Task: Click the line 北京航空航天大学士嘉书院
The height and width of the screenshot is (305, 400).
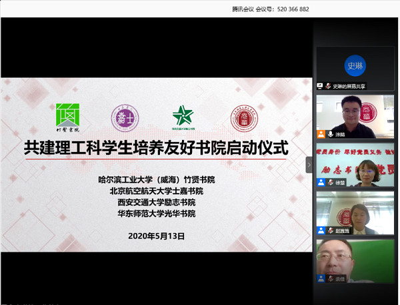Action: click(157, 191)
